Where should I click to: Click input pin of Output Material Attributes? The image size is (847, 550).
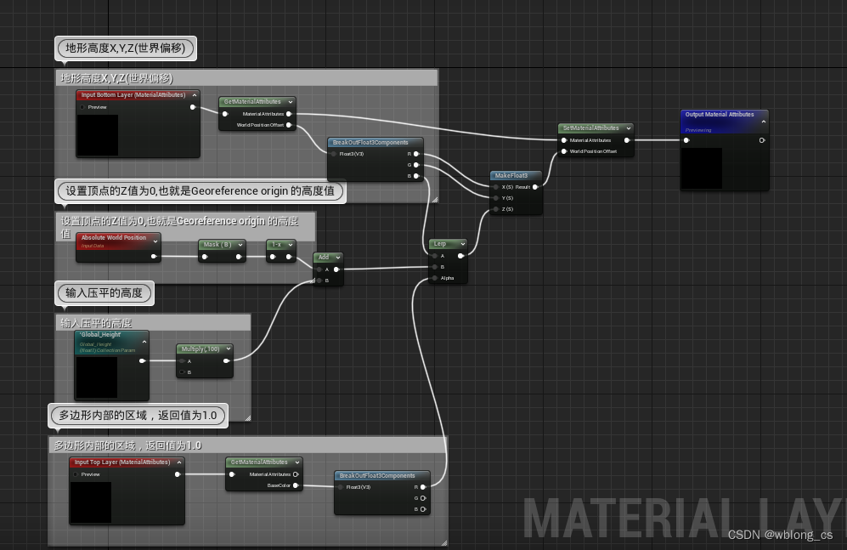686,140
